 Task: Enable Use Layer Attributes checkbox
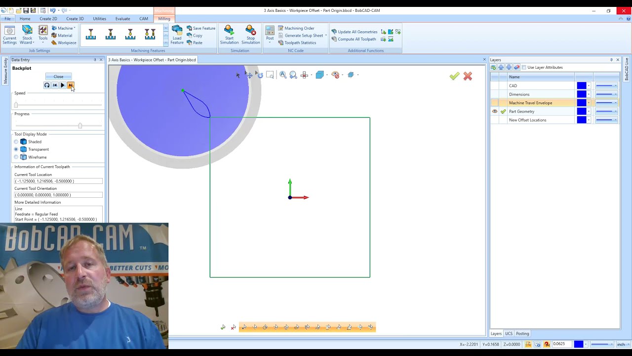click(524, 67)
